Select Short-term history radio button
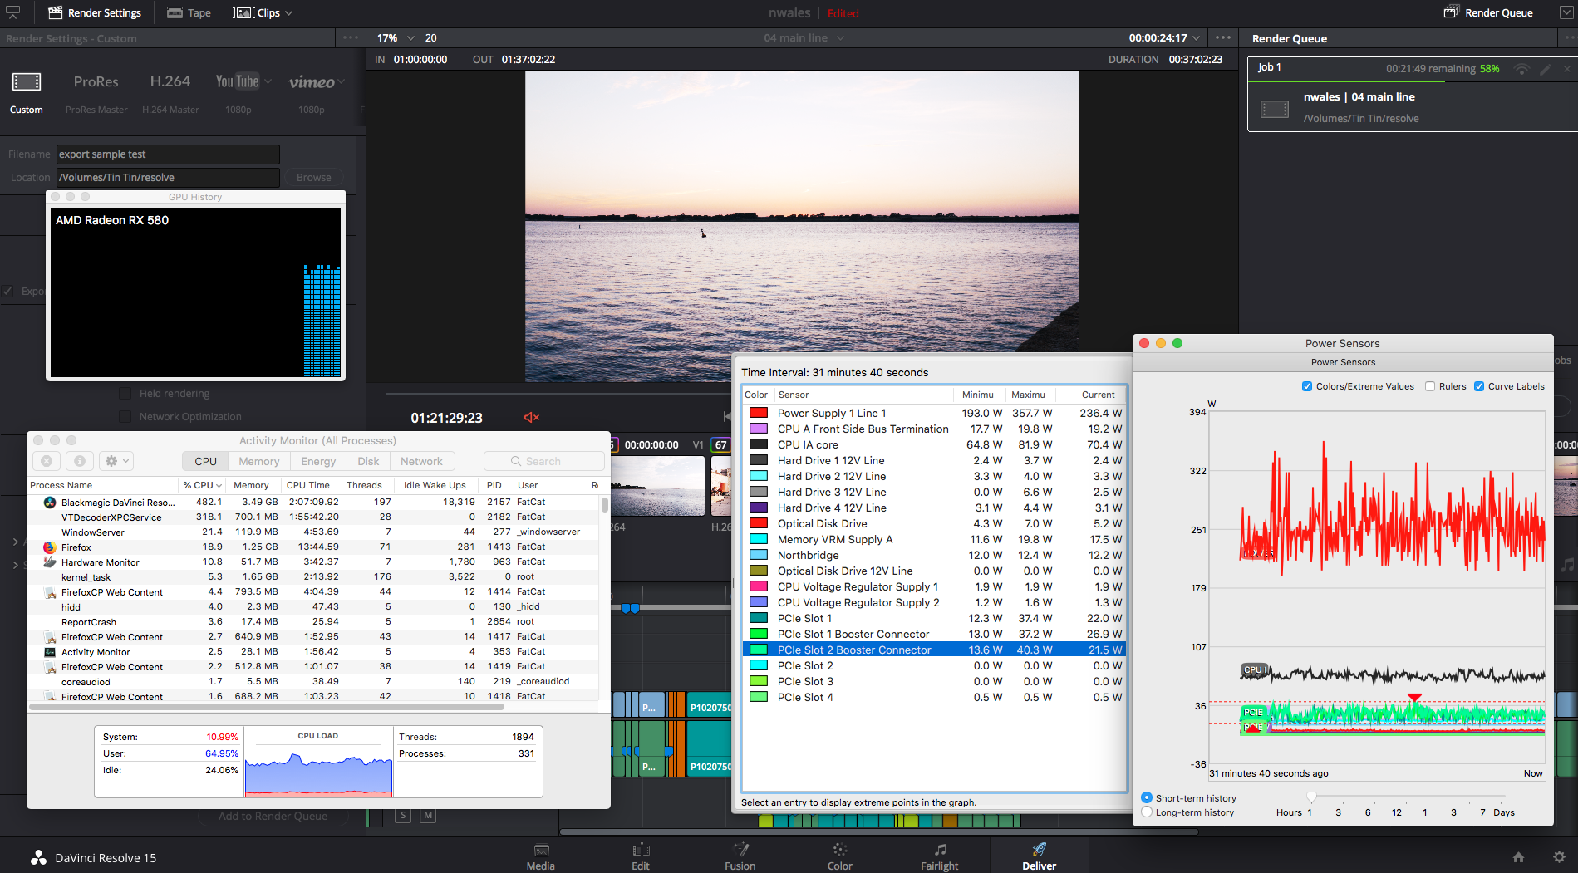 [x=1147, y=797]
